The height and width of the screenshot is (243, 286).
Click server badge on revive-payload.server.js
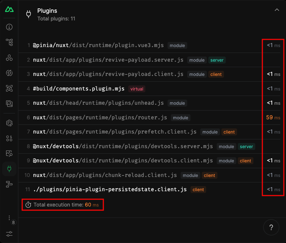pos(217,60)
